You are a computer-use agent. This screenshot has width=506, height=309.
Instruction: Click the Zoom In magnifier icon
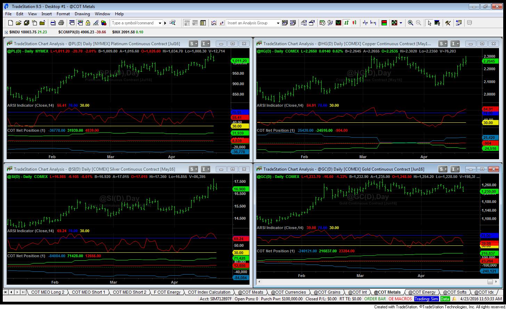pyautogui.click(x=410, y=23)
